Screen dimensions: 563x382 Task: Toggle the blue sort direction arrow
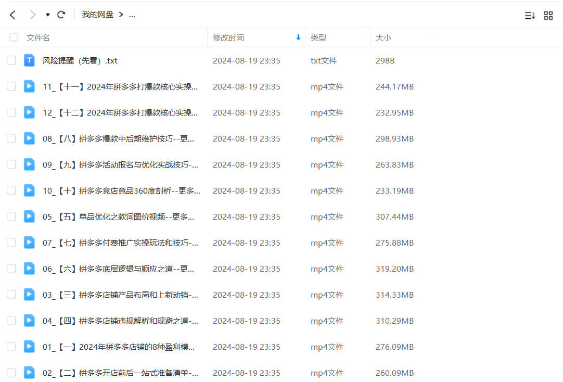point(298,37)
